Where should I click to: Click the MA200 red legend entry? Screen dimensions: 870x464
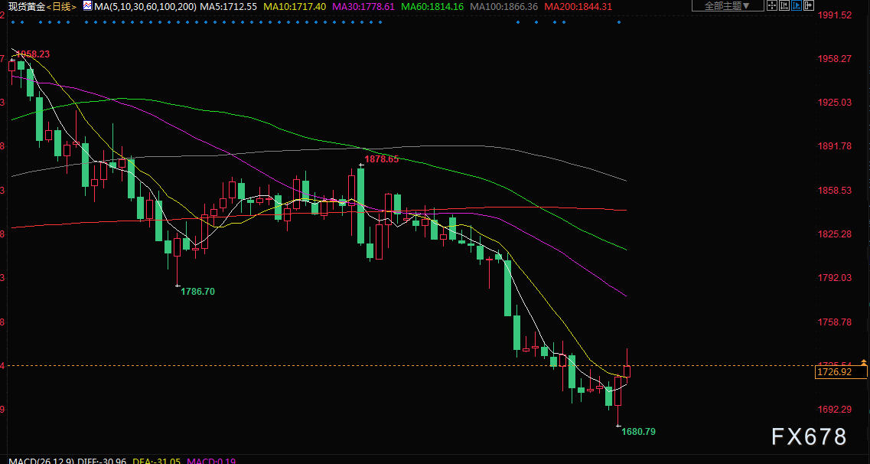(x=578, y=7)
